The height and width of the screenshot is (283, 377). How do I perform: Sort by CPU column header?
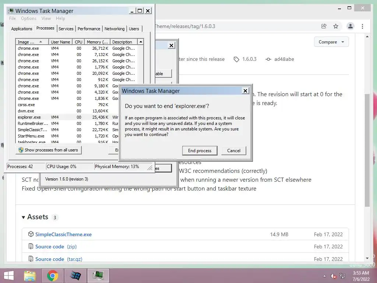[78, 42]
